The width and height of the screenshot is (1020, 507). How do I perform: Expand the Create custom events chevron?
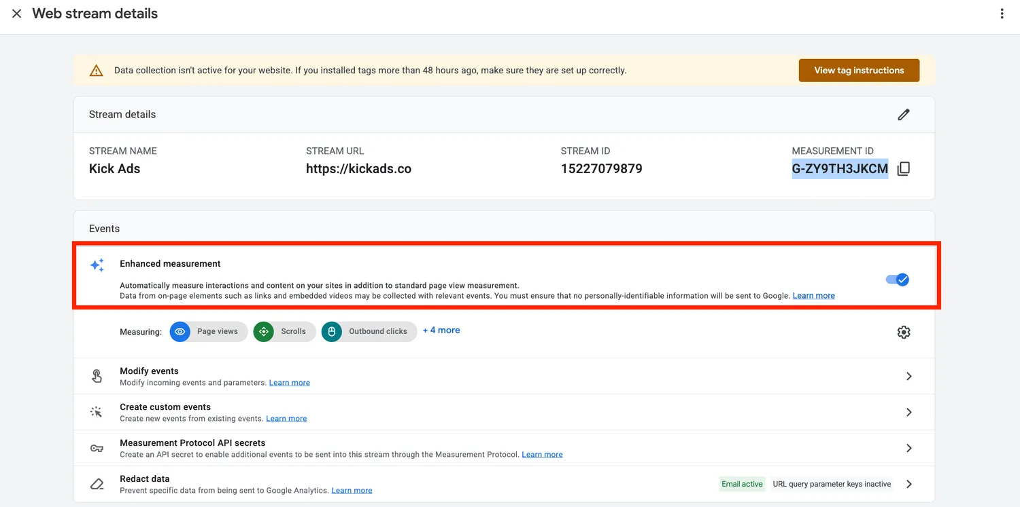(908, 412)
